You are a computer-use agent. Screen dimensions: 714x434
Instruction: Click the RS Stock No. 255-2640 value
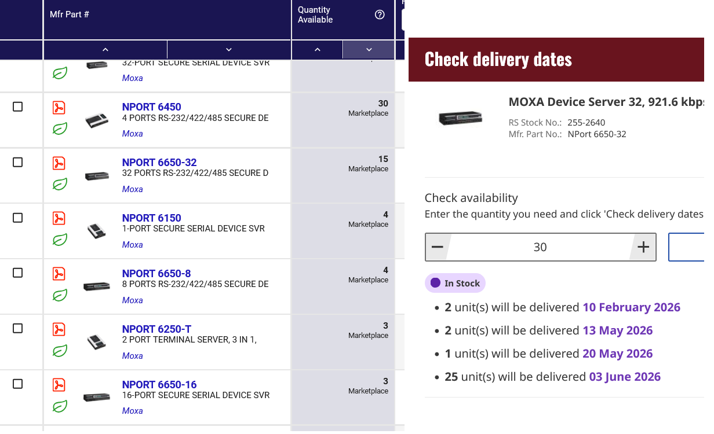point(586,123)
